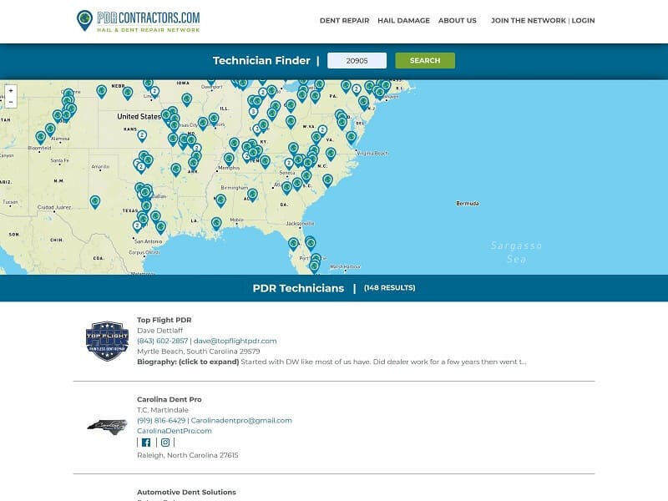
Task: Select the map pin on North Carolina coast
Action: (327, 180)
